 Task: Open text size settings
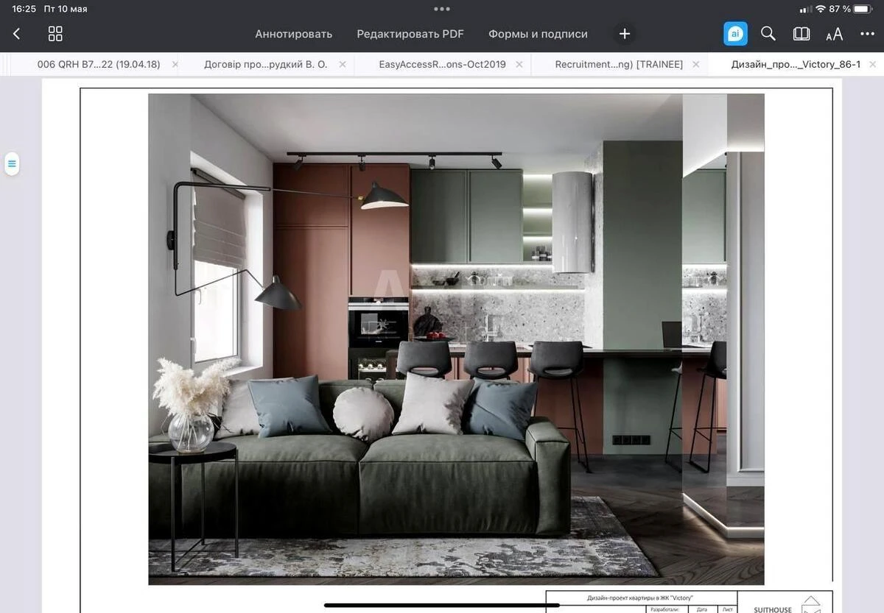click(834, 35)
